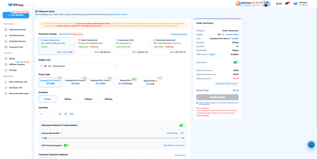Toggle the Subscribe switch off
317x159 pixels.
[x=236, y=62]
